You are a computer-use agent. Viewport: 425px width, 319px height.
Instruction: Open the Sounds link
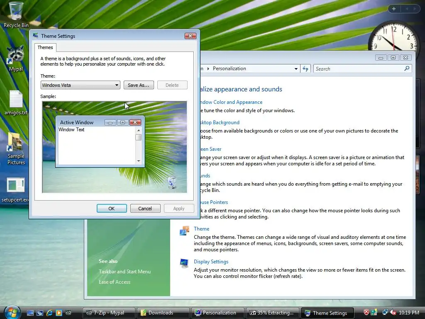[x=205, y=176]
